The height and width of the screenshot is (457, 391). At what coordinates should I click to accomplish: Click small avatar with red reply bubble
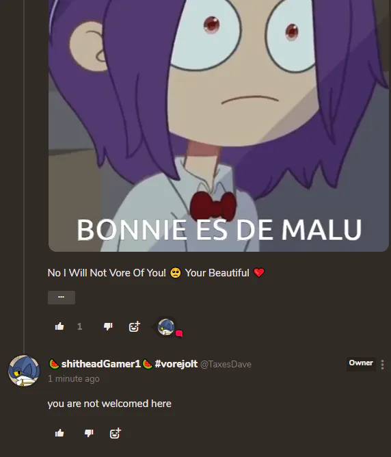coord(166,327)
